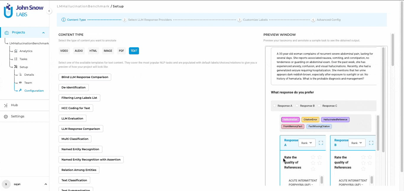Switch to the PDF content type

[x=121, y=51]
